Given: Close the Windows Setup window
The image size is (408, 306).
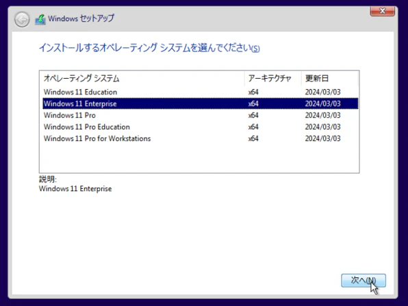Looking at the screenshot, I should coord(382,11).
